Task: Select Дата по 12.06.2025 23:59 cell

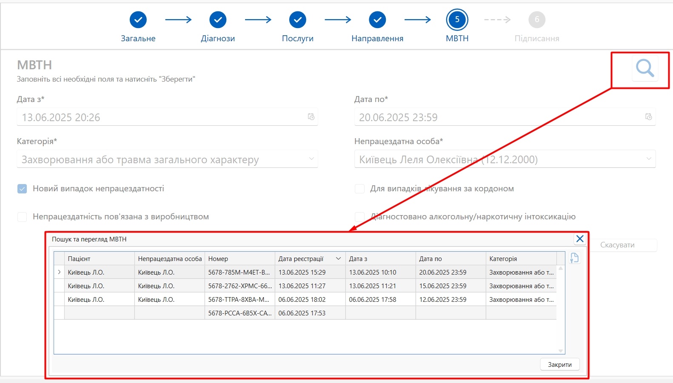Action: (x=451, y=299)
